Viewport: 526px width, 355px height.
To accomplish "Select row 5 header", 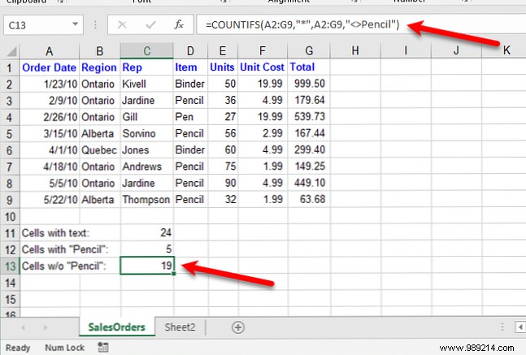I will click(10, 134).
